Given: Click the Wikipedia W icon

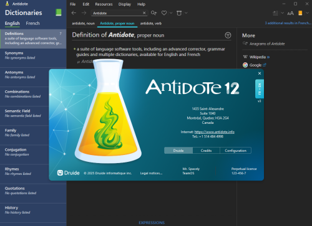Looking at the screenshot, I should coord(245,57).
